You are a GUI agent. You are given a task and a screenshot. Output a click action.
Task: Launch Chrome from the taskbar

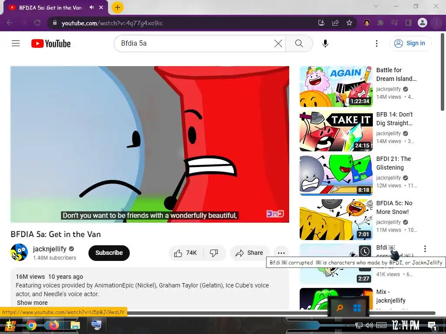pos(31,325)
